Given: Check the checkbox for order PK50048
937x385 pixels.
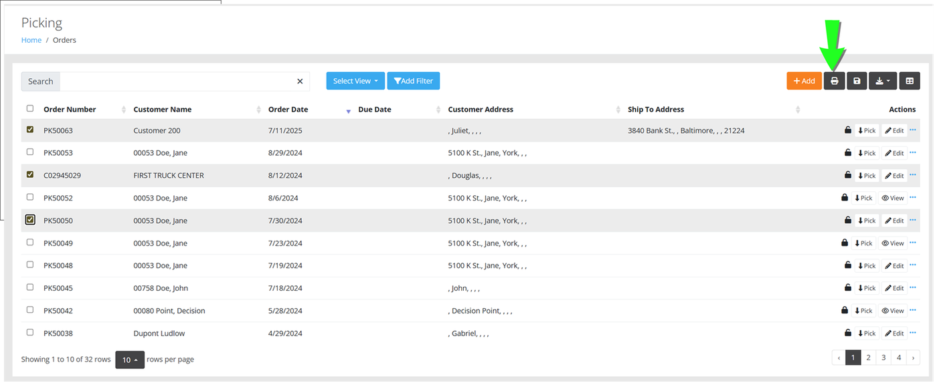Looking at the screenshot, I should click(29, 265).
